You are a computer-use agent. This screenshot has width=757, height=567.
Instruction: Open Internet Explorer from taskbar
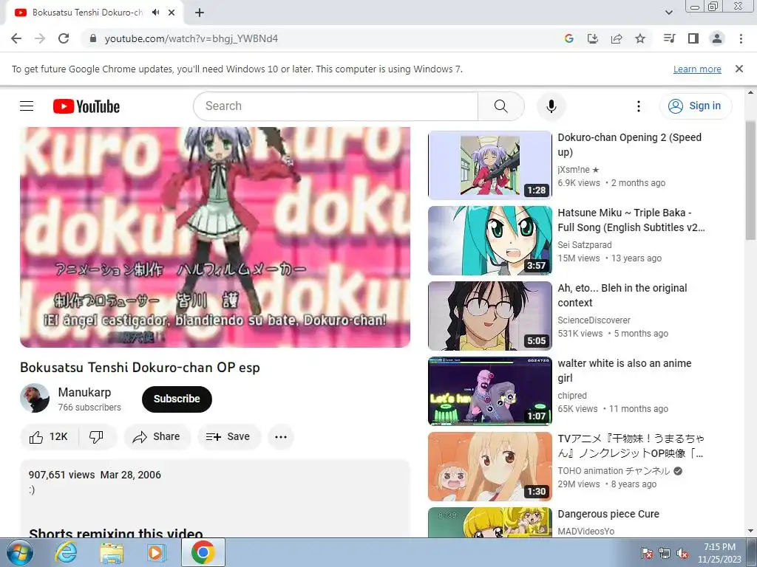(65, 552)
